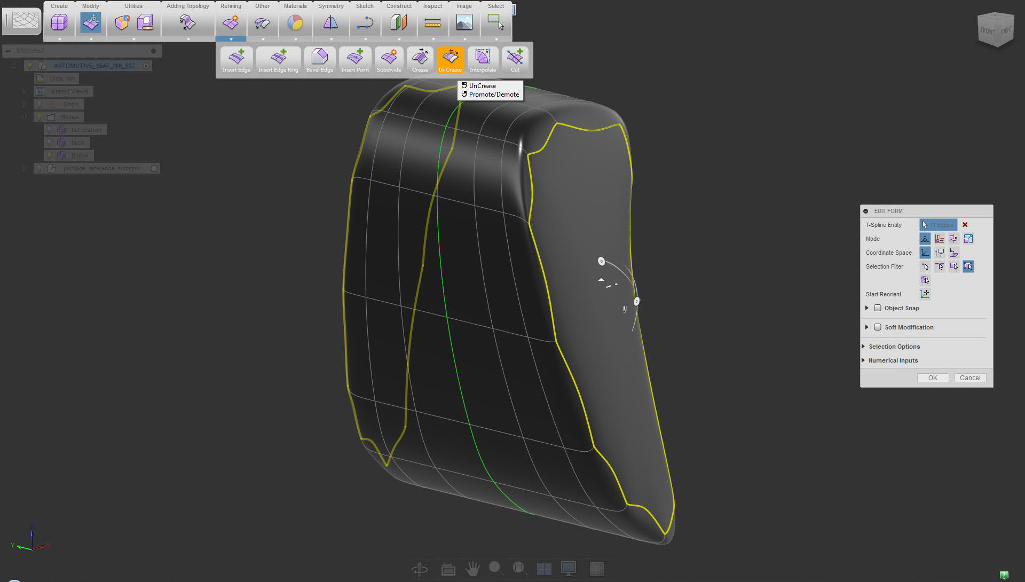
Task: Expand the Named Views tree node
Action: tap(23, 91)
